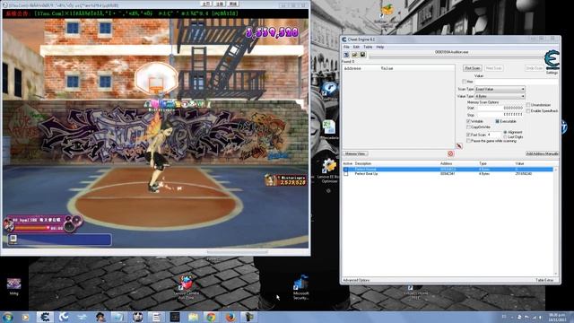574x323 pixels.
Task: Toggle the Executable checkbox
Action: 498,121
